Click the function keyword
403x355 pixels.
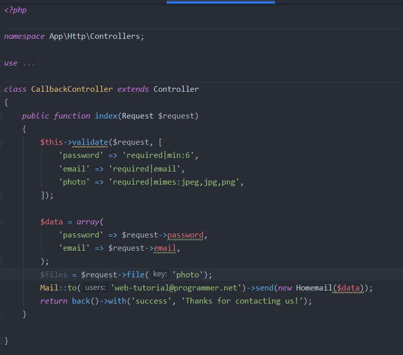pos(72,116)
